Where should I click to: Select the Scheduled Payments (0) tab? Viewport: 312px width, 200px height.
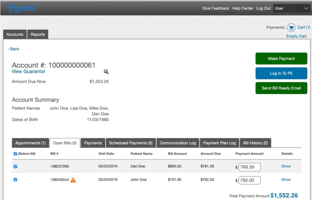[x=131, y=143]
